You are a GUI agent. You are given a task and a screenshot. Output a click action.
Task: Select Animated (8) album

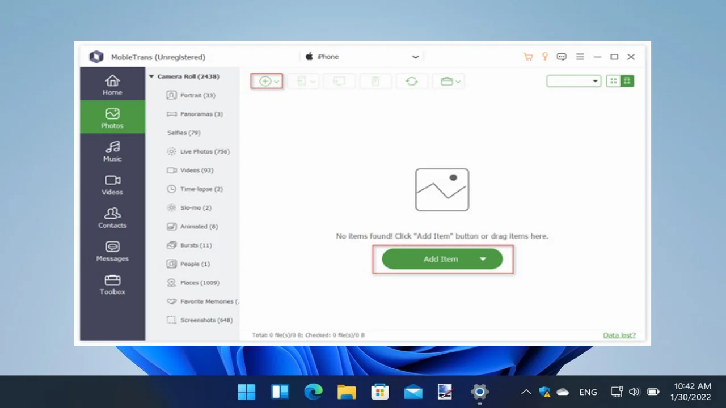[x=192, y=227]
